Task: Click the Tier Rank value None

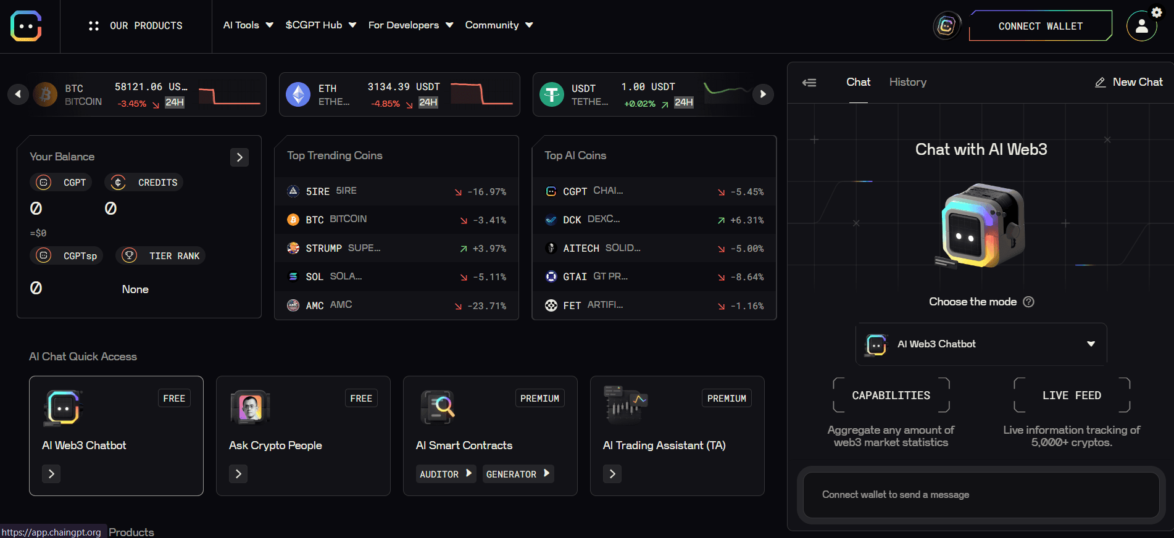Action: (135, 289)
